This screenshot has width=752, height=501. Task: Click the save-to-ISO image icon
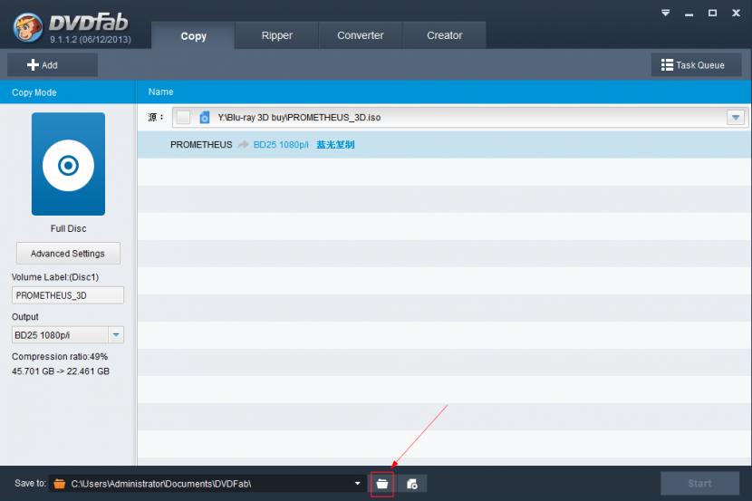click(412, 484)
